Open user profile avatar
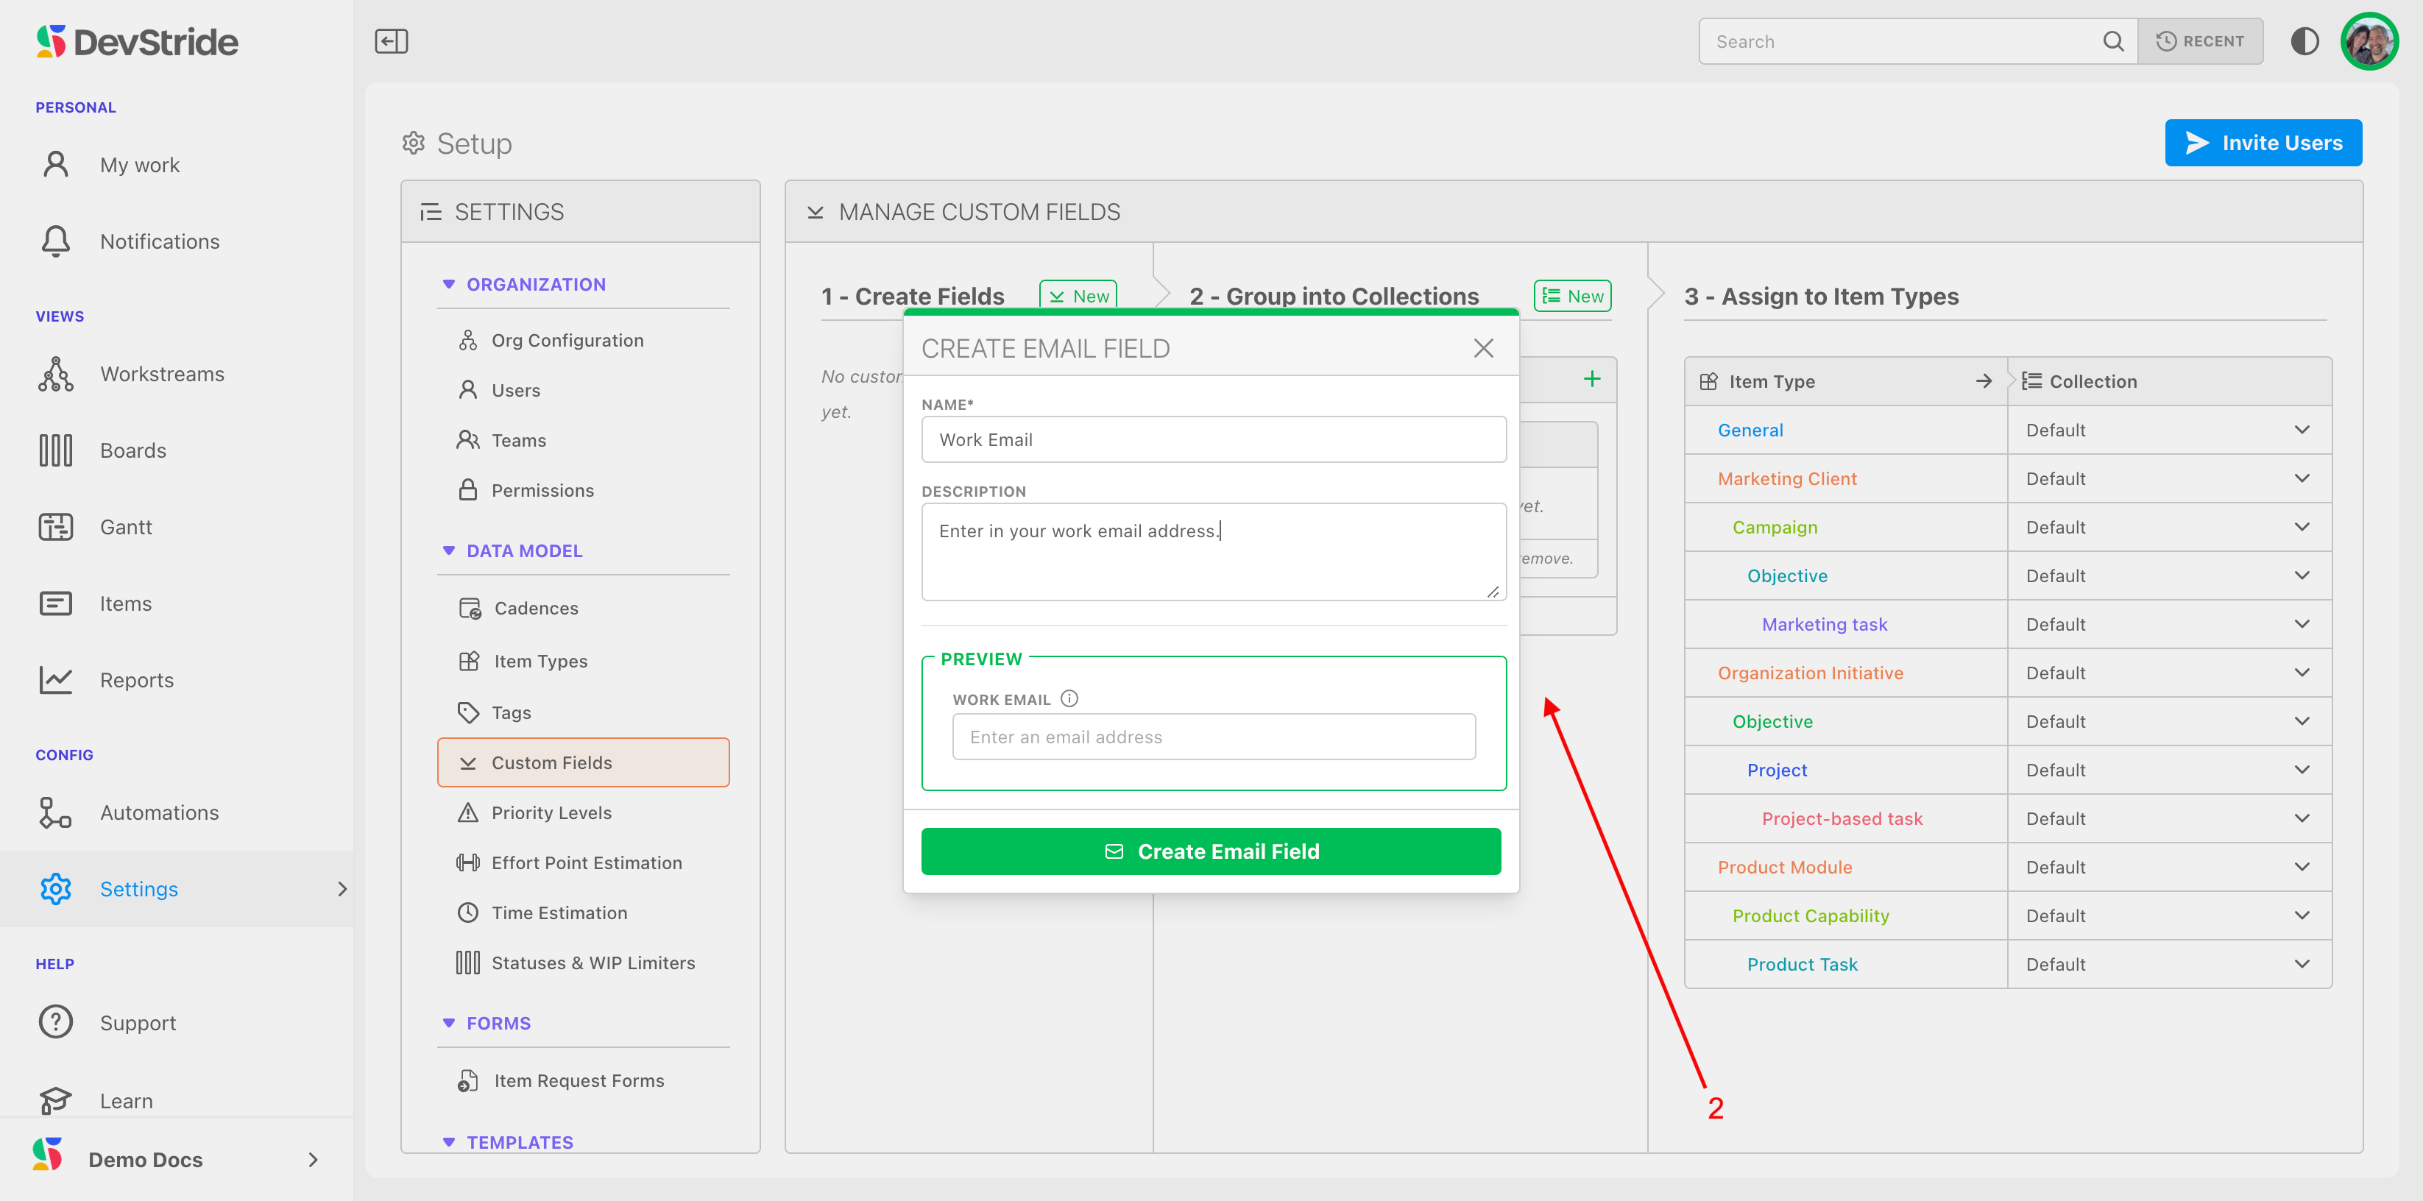 pyautogui.click(x=2369, y=41)
